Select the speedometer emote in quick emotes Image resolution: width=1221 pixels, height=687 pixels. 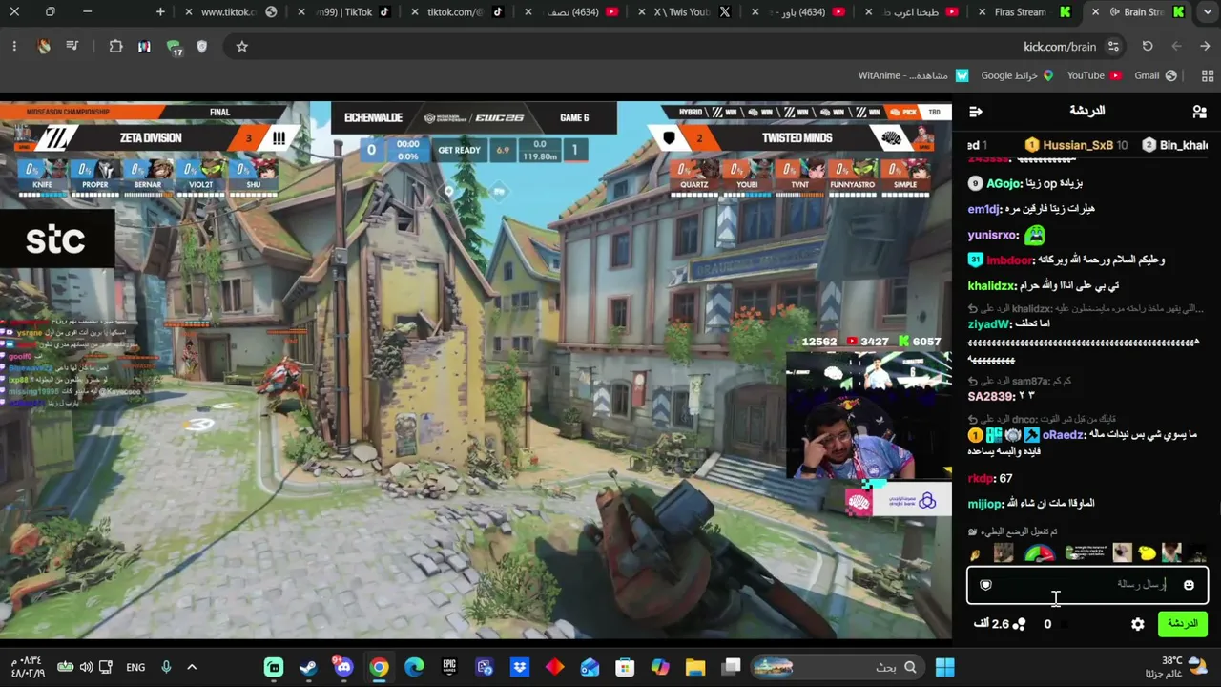click(x=1039, y=553)
